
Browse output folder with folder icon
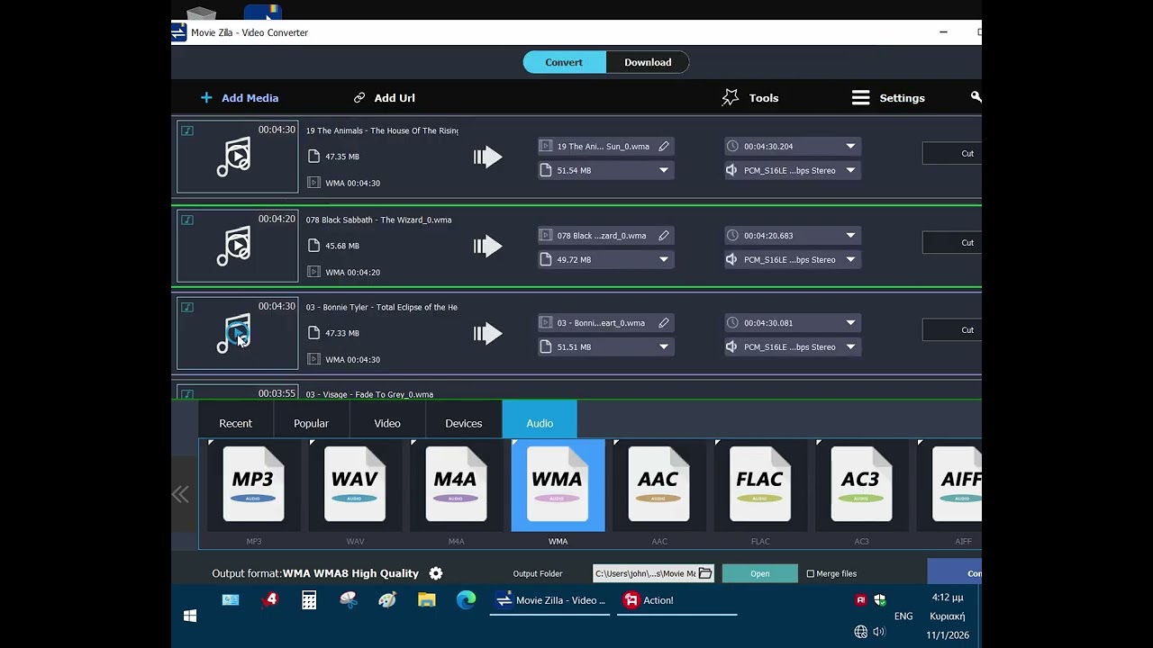coord(705,573)
